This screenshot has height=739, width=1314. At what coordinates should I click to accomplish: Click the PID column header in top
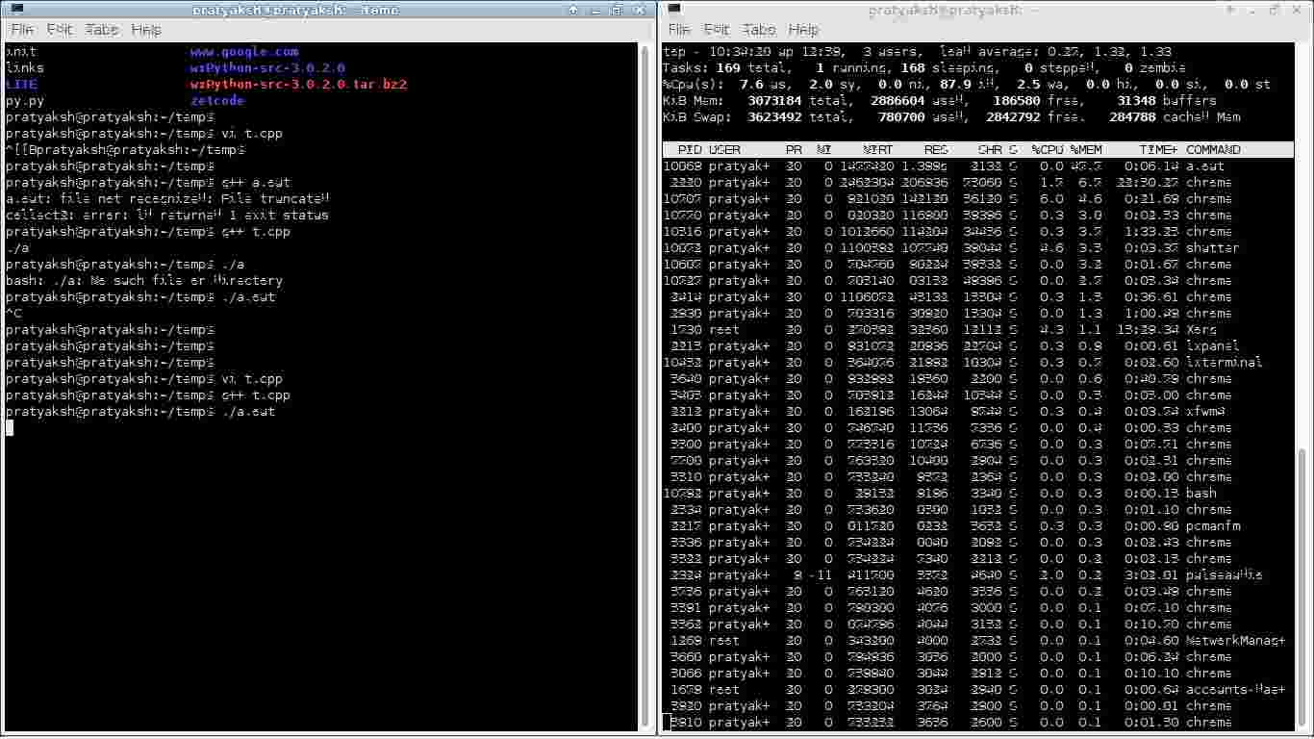(x=690, y=149)
